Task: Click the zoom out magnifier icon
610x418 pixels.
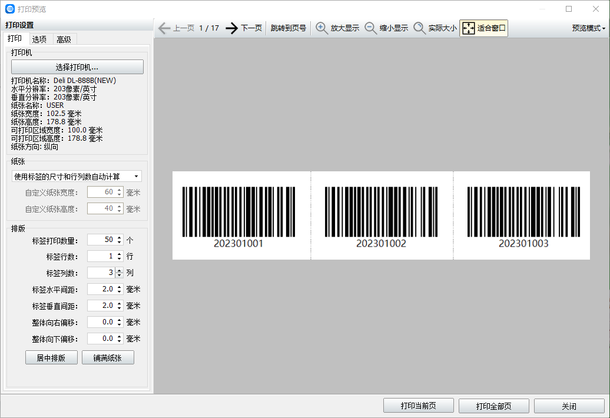Action: click(370, 28)
